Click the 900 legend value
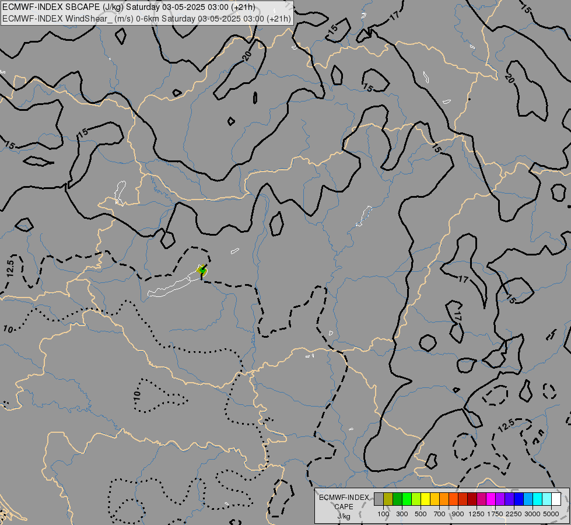The image size is (571, 525). pyautogui.click(x=458, y=514)
